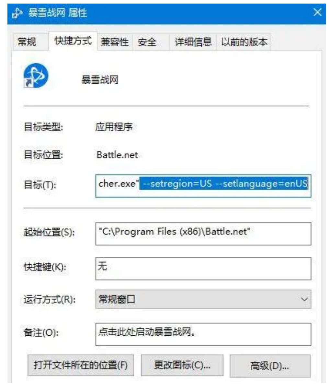Switch to the 以前的版本 tab
The image size is (329, 384).
pos(244,42)
